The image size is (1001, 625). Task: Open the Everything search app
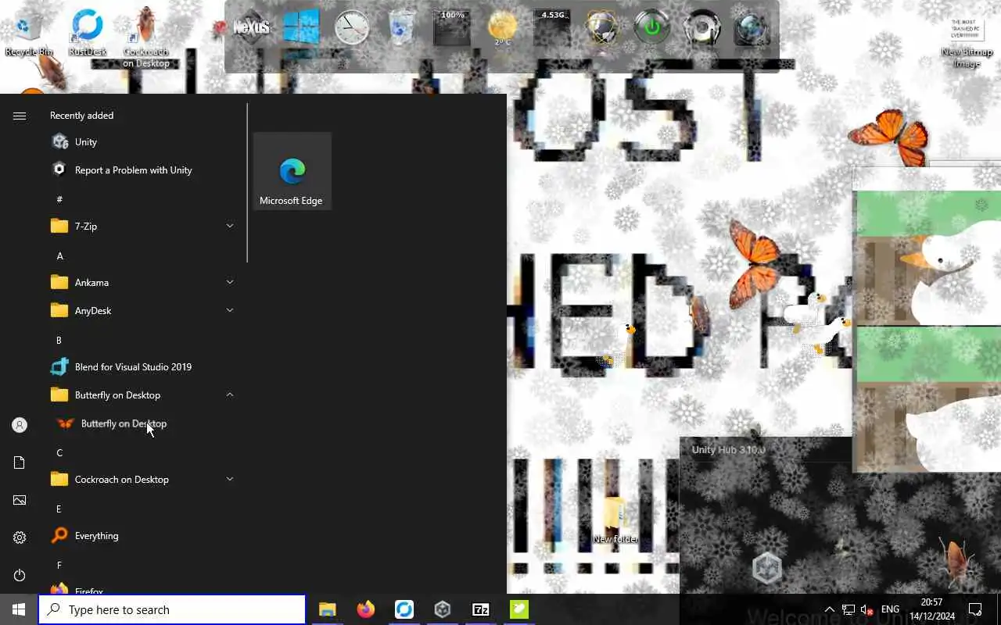tap(142, 536)
